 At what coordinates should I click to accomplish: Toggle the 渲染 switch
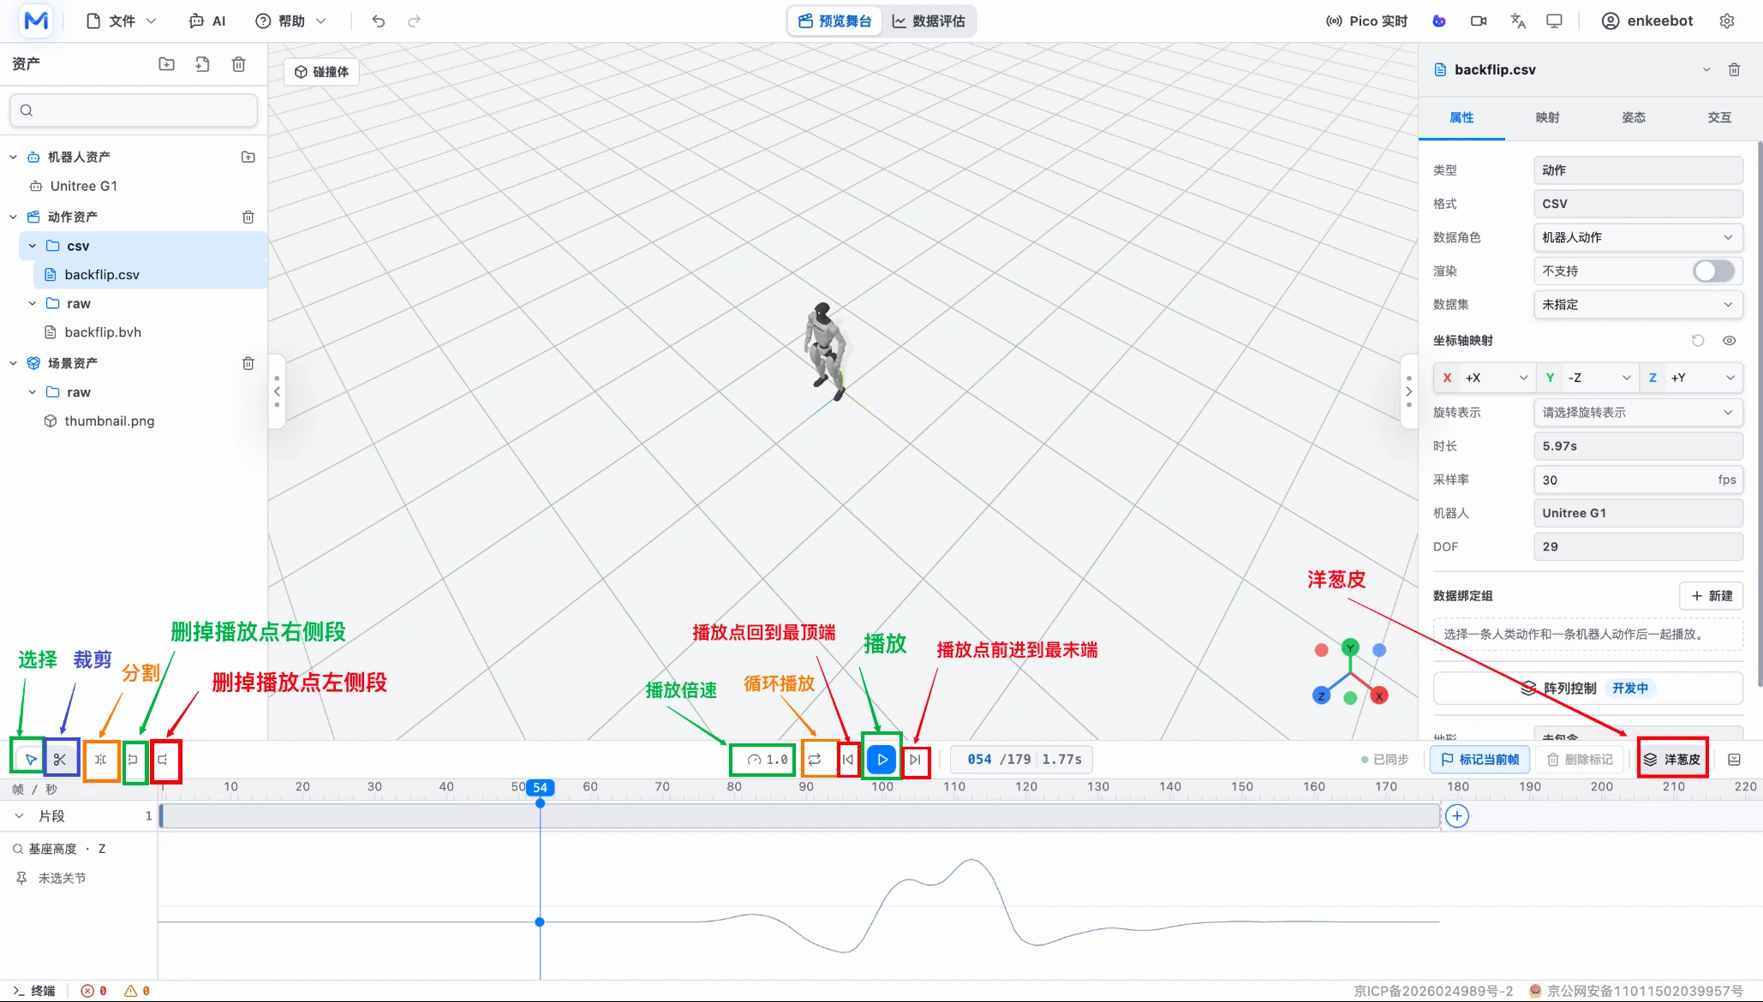coord(1713,271)
